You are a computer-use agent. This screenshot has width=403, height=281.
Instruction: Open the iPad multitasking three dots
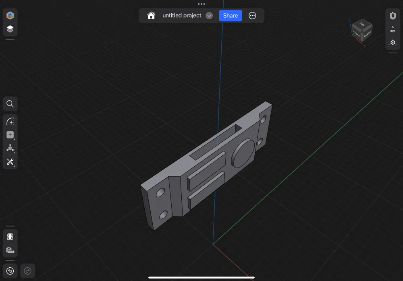pyautogui.click(x=201, y=4)
